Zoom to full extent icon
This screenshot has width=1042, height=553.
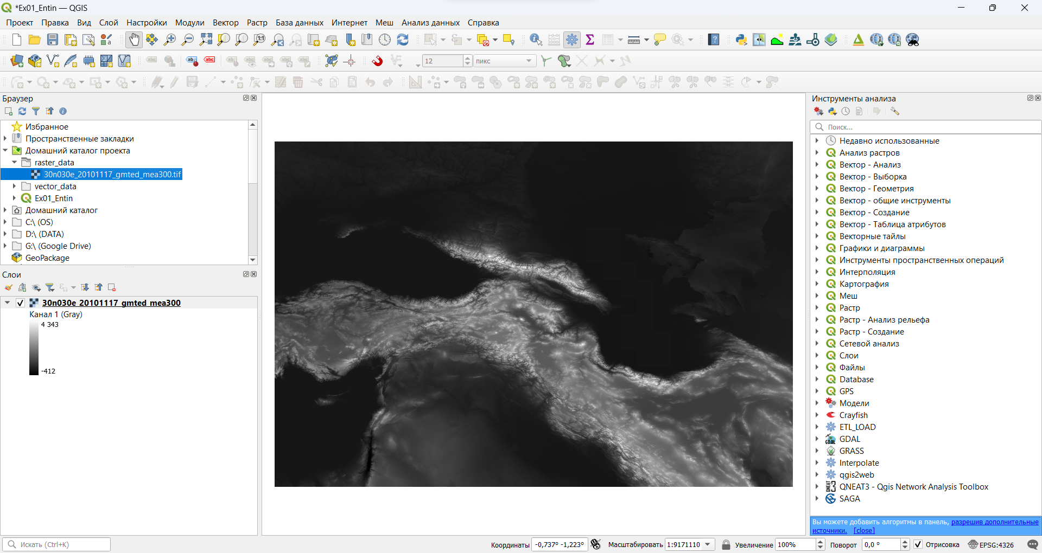(206, 40)
